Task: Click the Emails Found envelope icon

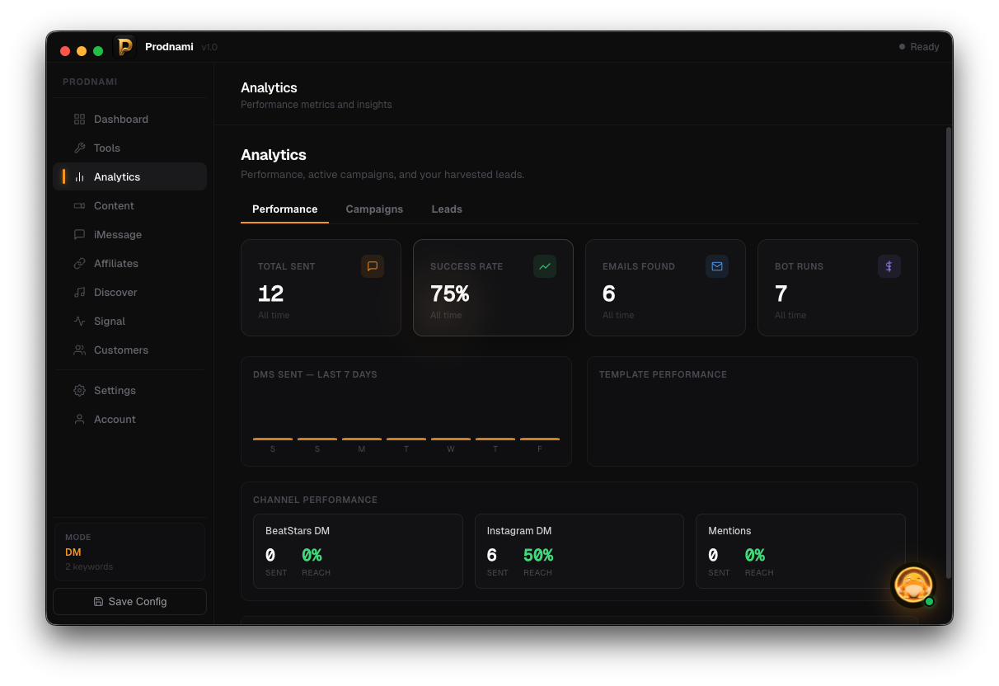Action: pyautogui.click(x=717, y=266)
